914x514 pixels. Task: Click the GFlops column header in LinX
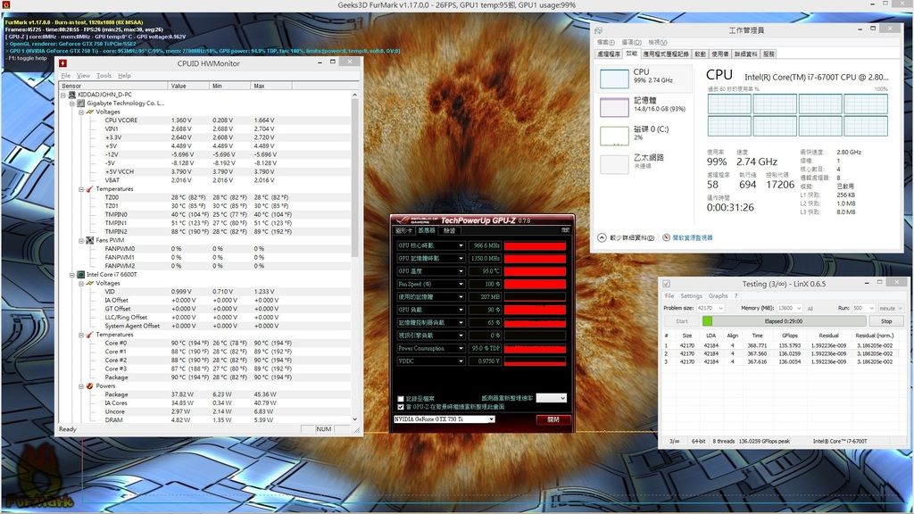790,336
